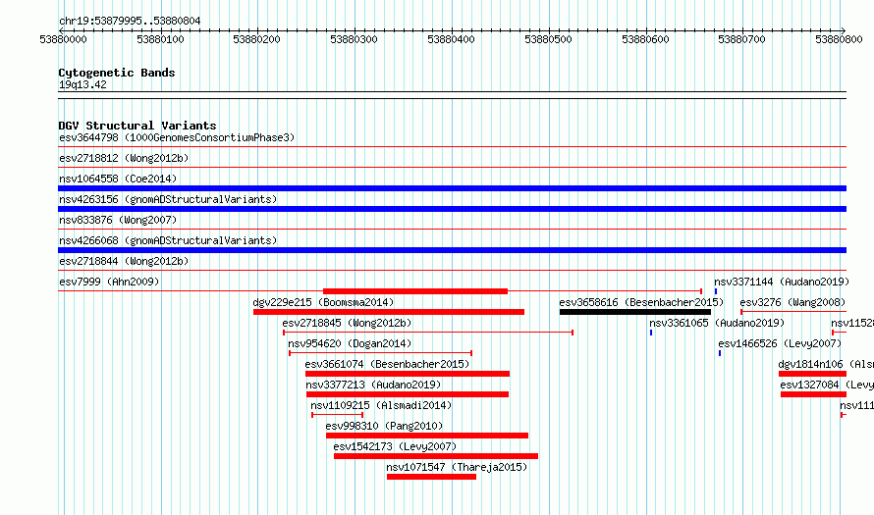Click ruler position 53880300
874x515 pixels.
354,39
